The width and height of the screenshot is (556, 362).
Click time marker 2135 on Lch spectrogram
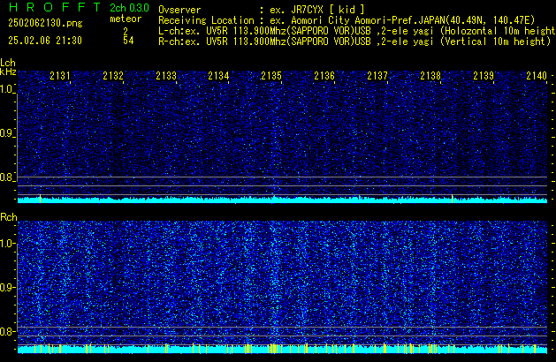(271, 76)
